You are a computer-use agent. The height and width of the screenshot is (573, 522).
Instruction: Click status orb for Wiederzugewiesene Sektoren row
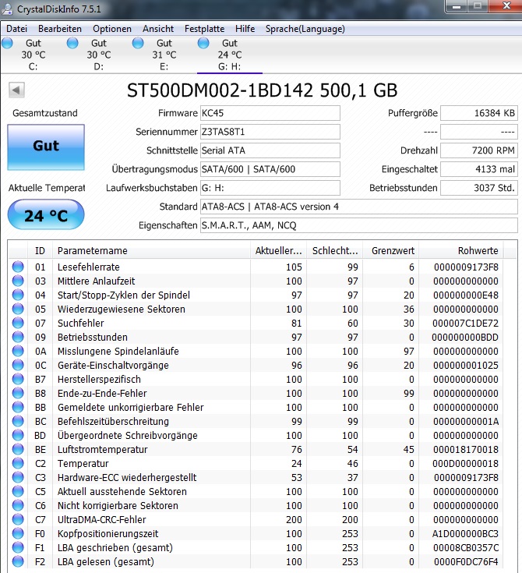tap(18, 309)
